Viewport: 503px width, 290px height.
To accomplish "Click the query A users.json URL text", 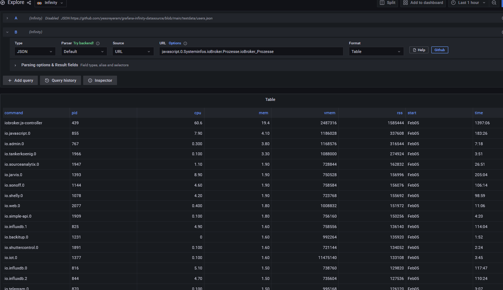I will point(142,18).
